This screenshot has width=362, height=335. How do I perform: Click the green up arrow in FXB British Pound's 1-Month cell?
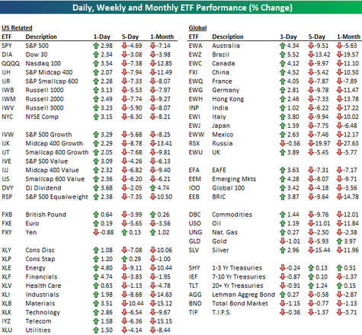[x=152, y=215]
